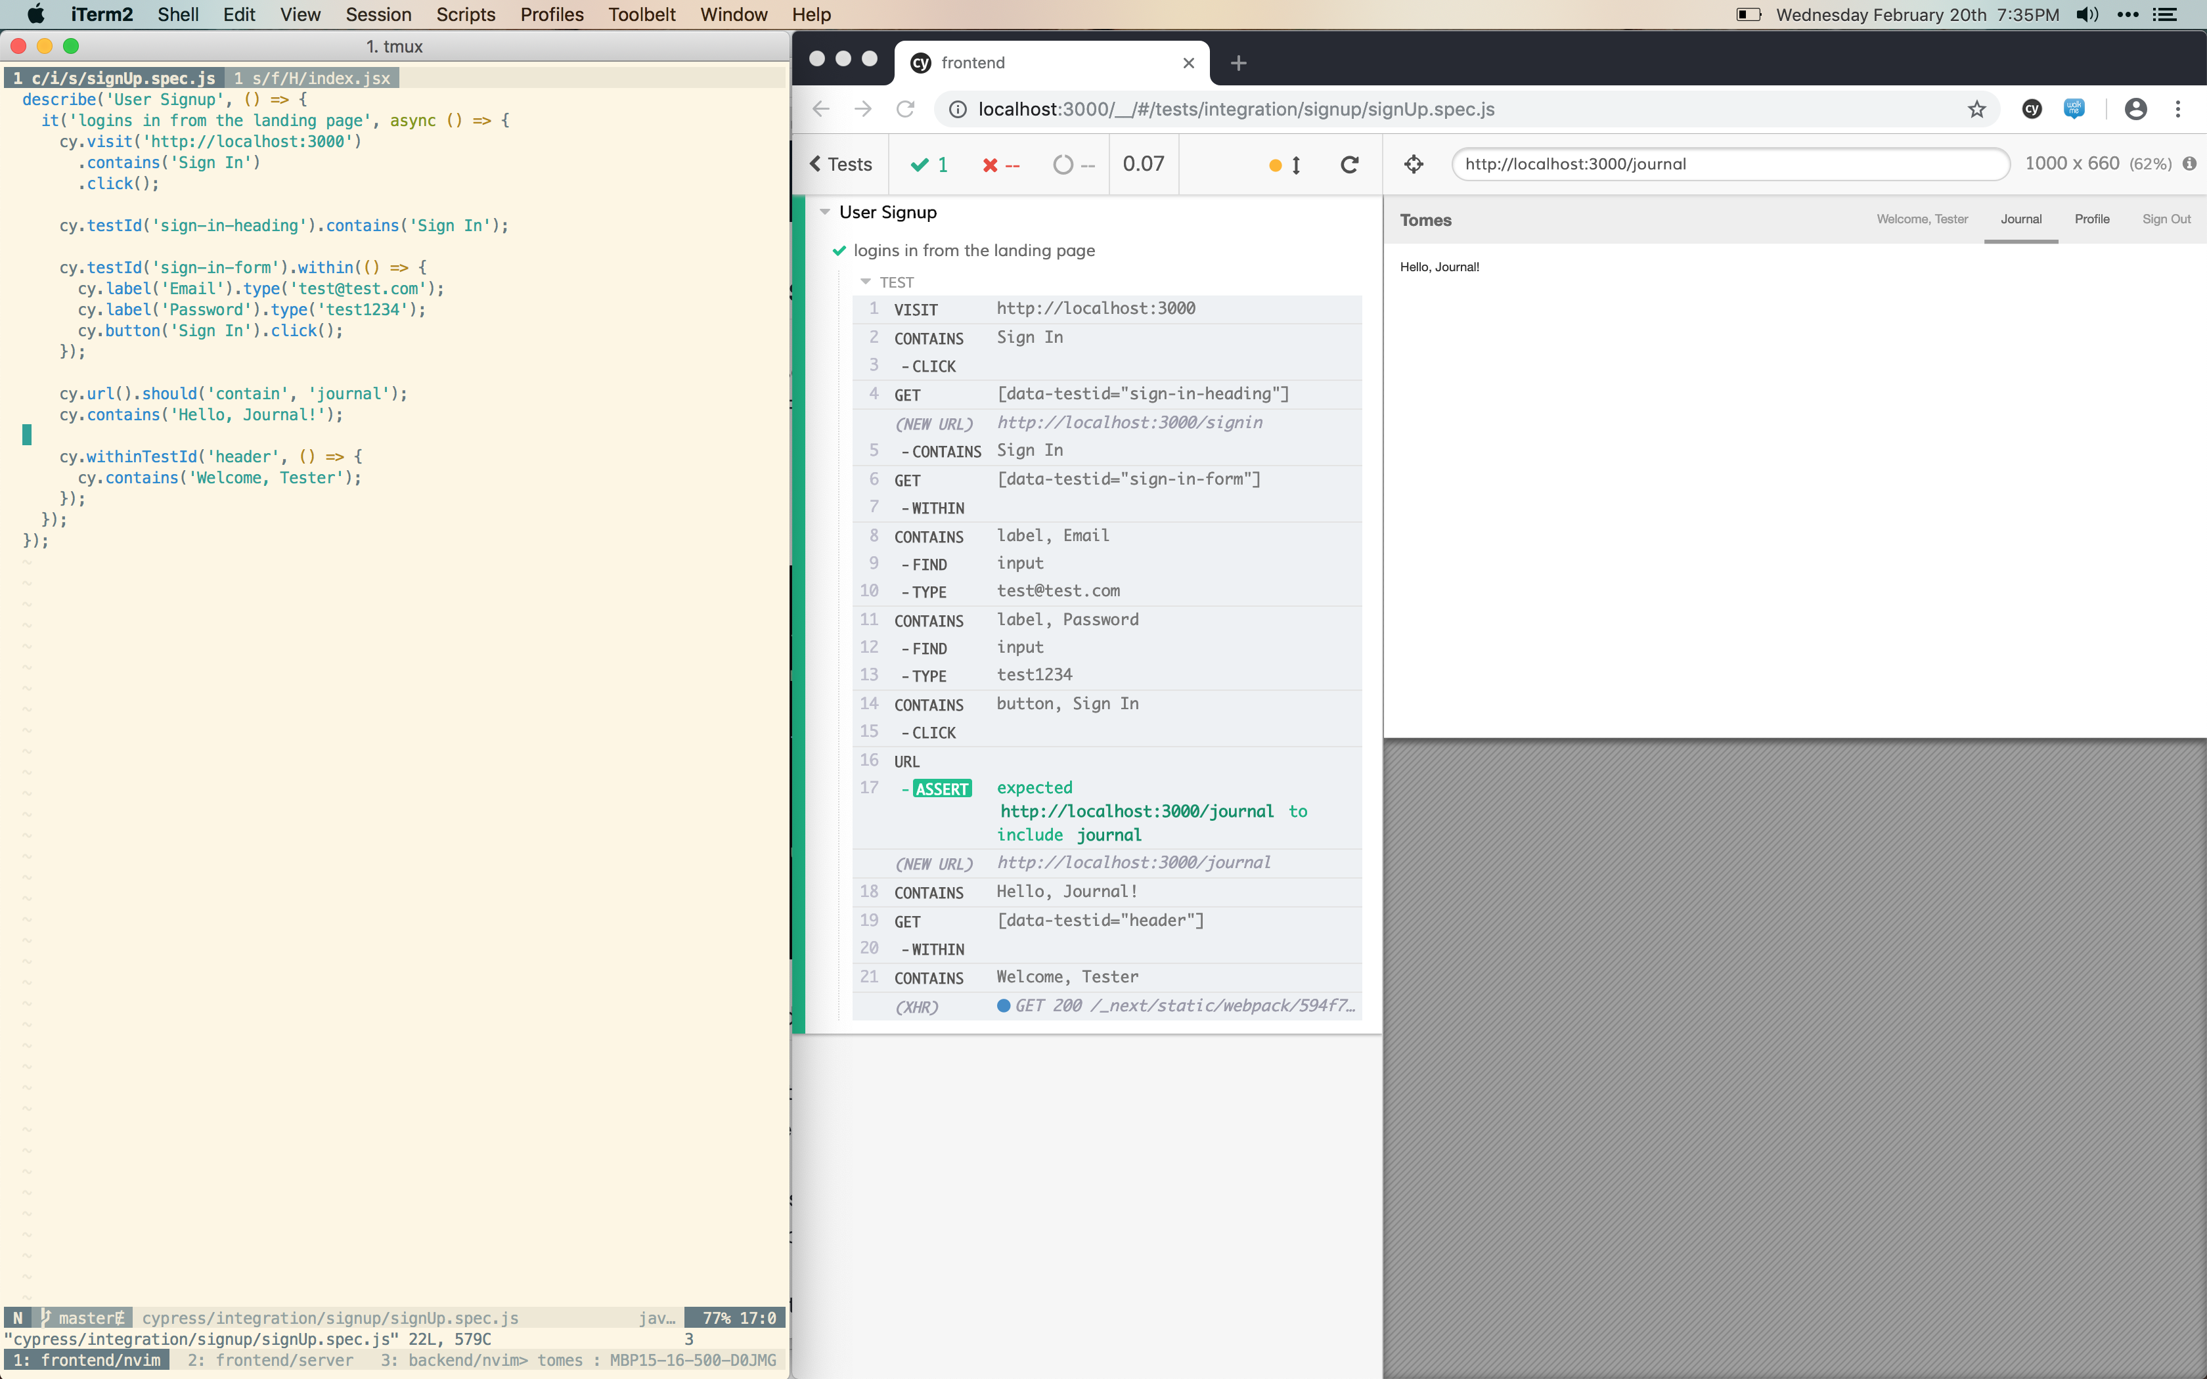Viewport: 2207px width, 1379px height.
Task: Open the Selector Playground crosshair tool
Action: point(1413,165)
